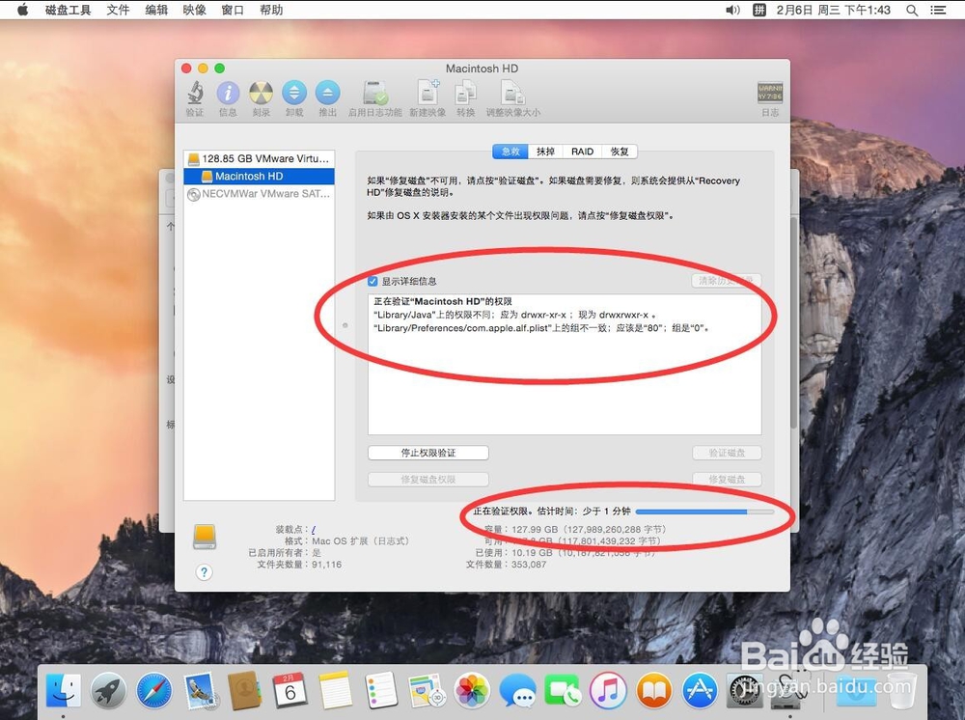Click the mount point "/" link
Screen dimensions: 965x720
pyautogui.click(x=314, y=529)
